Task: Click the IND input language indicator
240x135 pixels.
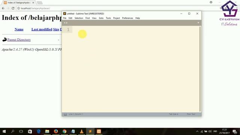Action: tap(215, 132)
